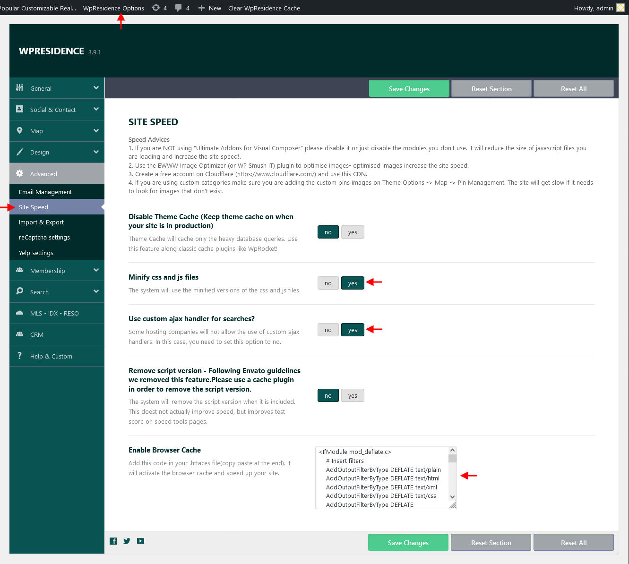Click the Membership group icon in sidebar
Screen dimensions: 629x564
tap(19, 270)
